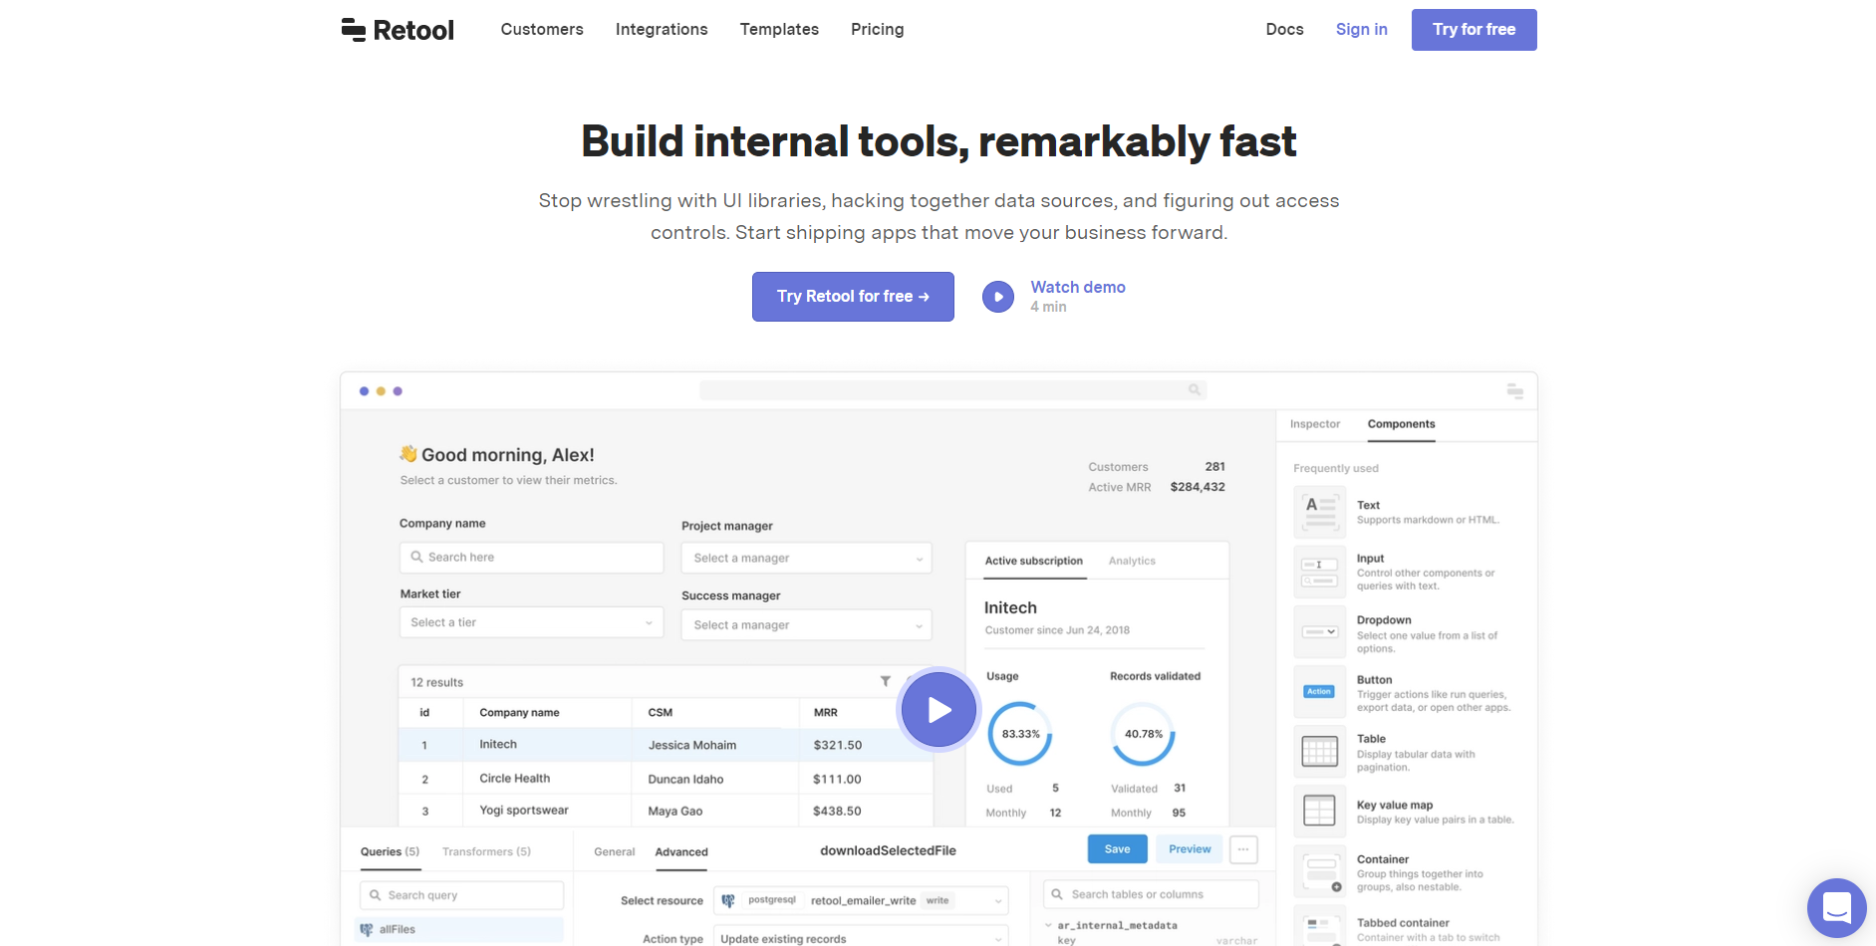Click the Jessica Mohaim CSM cell

click(692, 745)
